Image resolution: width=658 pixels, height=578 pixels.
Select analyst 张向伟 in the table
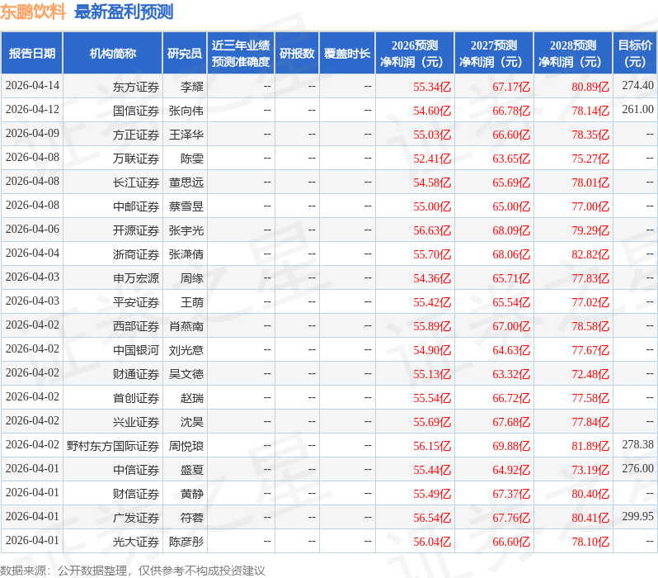tap(186, 111)
